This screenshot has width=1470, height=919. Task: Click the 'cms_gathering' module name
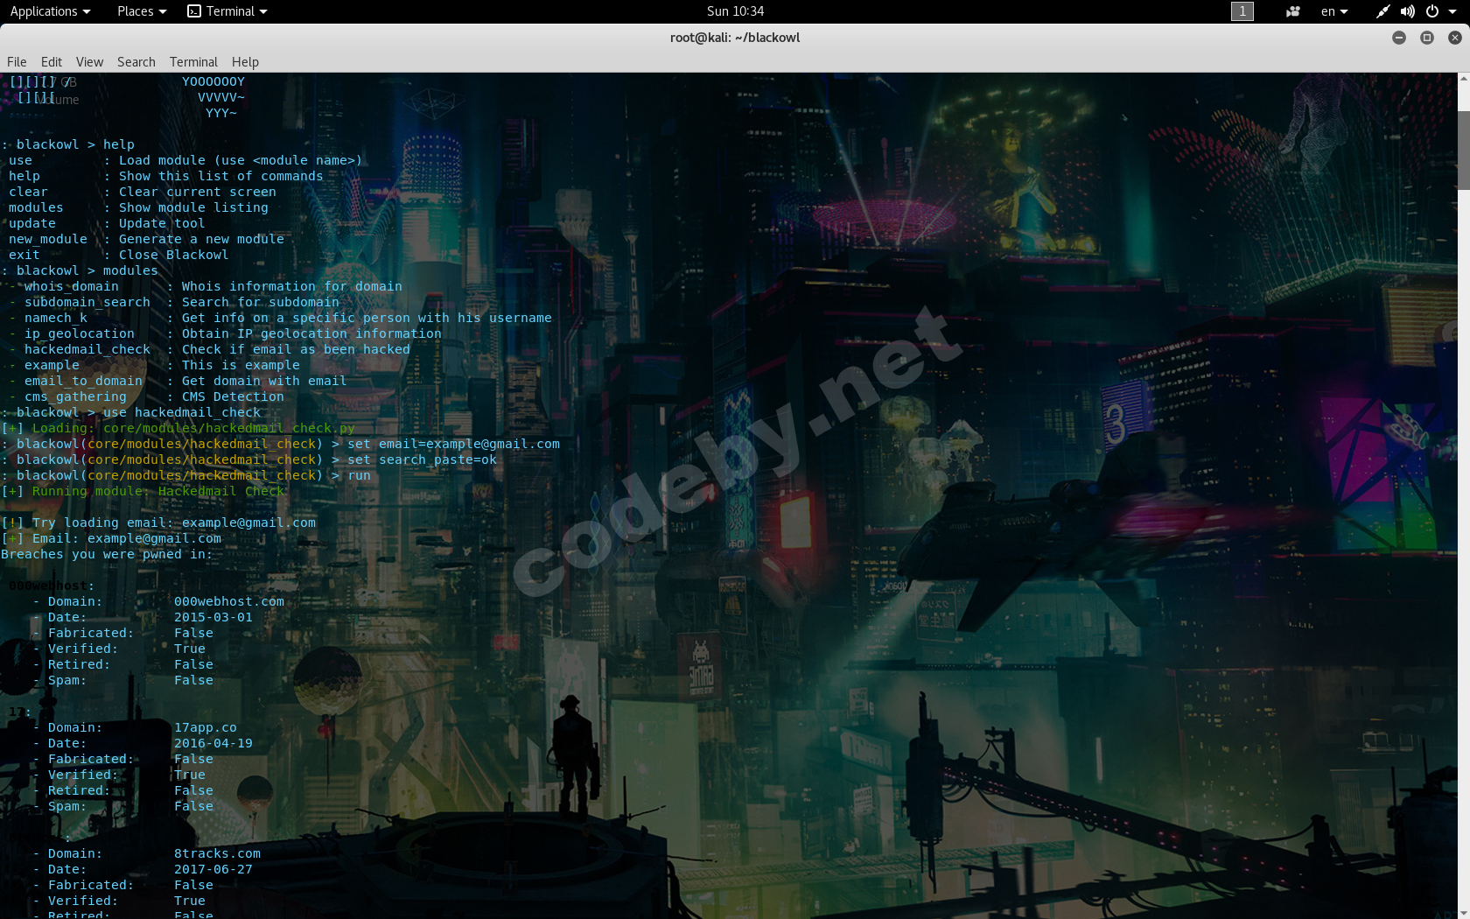click(x=75, y=396)
